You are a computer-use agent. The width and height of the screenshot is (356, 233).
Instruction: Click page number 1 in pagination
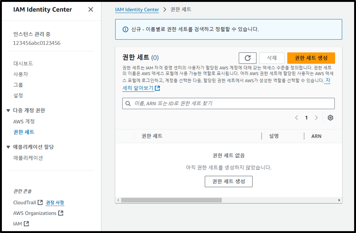pos(306,118)
